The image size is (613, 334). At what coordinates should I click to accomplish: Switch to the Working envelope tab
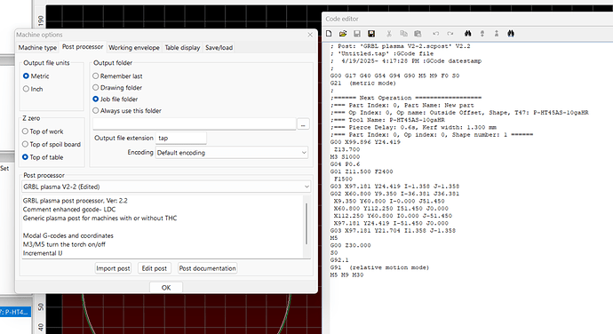[x=134, y=47]
